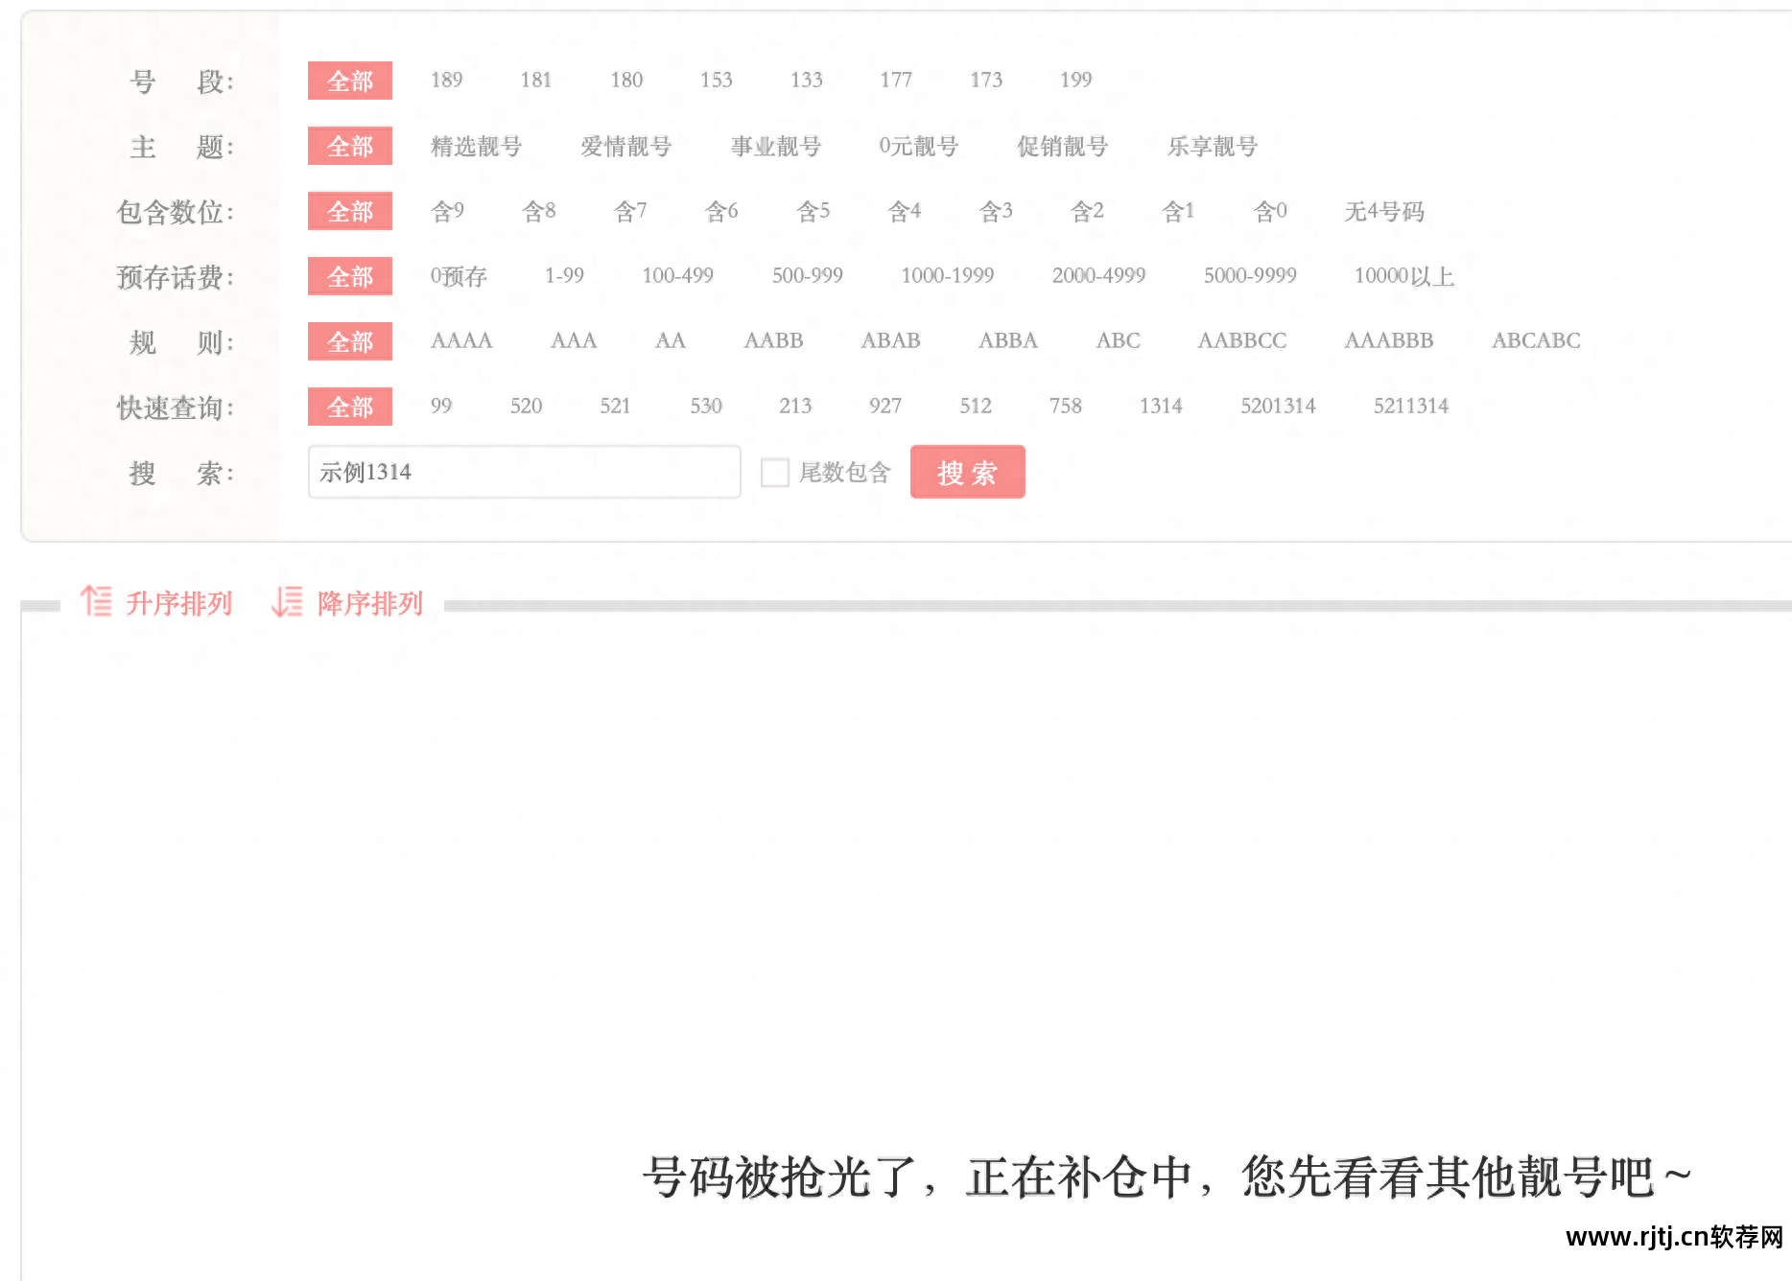This screenshot has width=1792, height=1281.
Task: Select the ABCABC number rule
Action: click(x=1536, y=340)
